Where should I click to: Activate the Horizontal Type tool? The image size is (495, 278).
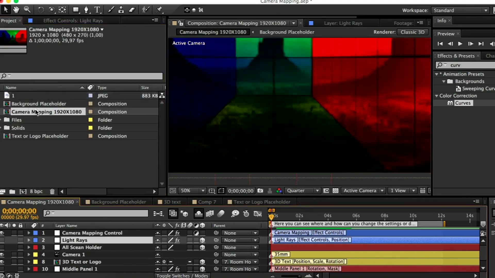(97, 10)
